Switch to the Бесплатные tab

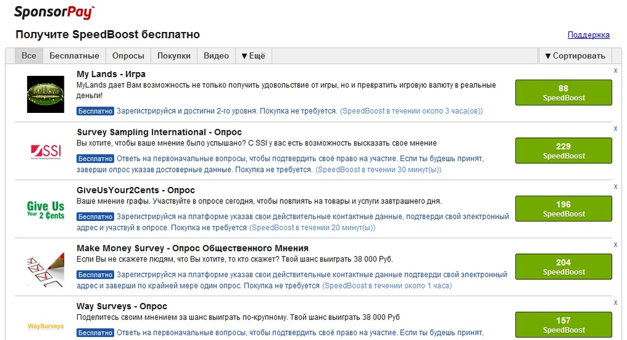[x=74, y=56]
